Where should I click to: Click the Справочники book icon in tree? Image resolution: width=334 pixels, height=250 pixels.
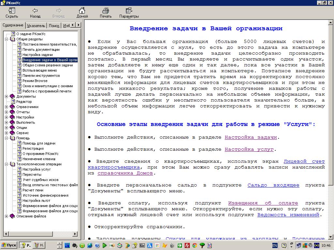coord(12,107)
